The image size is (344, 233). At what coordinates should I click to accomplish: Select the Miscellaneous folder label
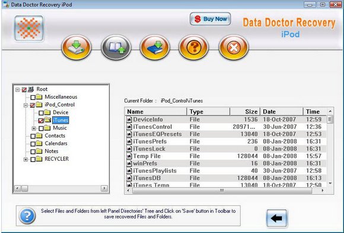point(60,97)
